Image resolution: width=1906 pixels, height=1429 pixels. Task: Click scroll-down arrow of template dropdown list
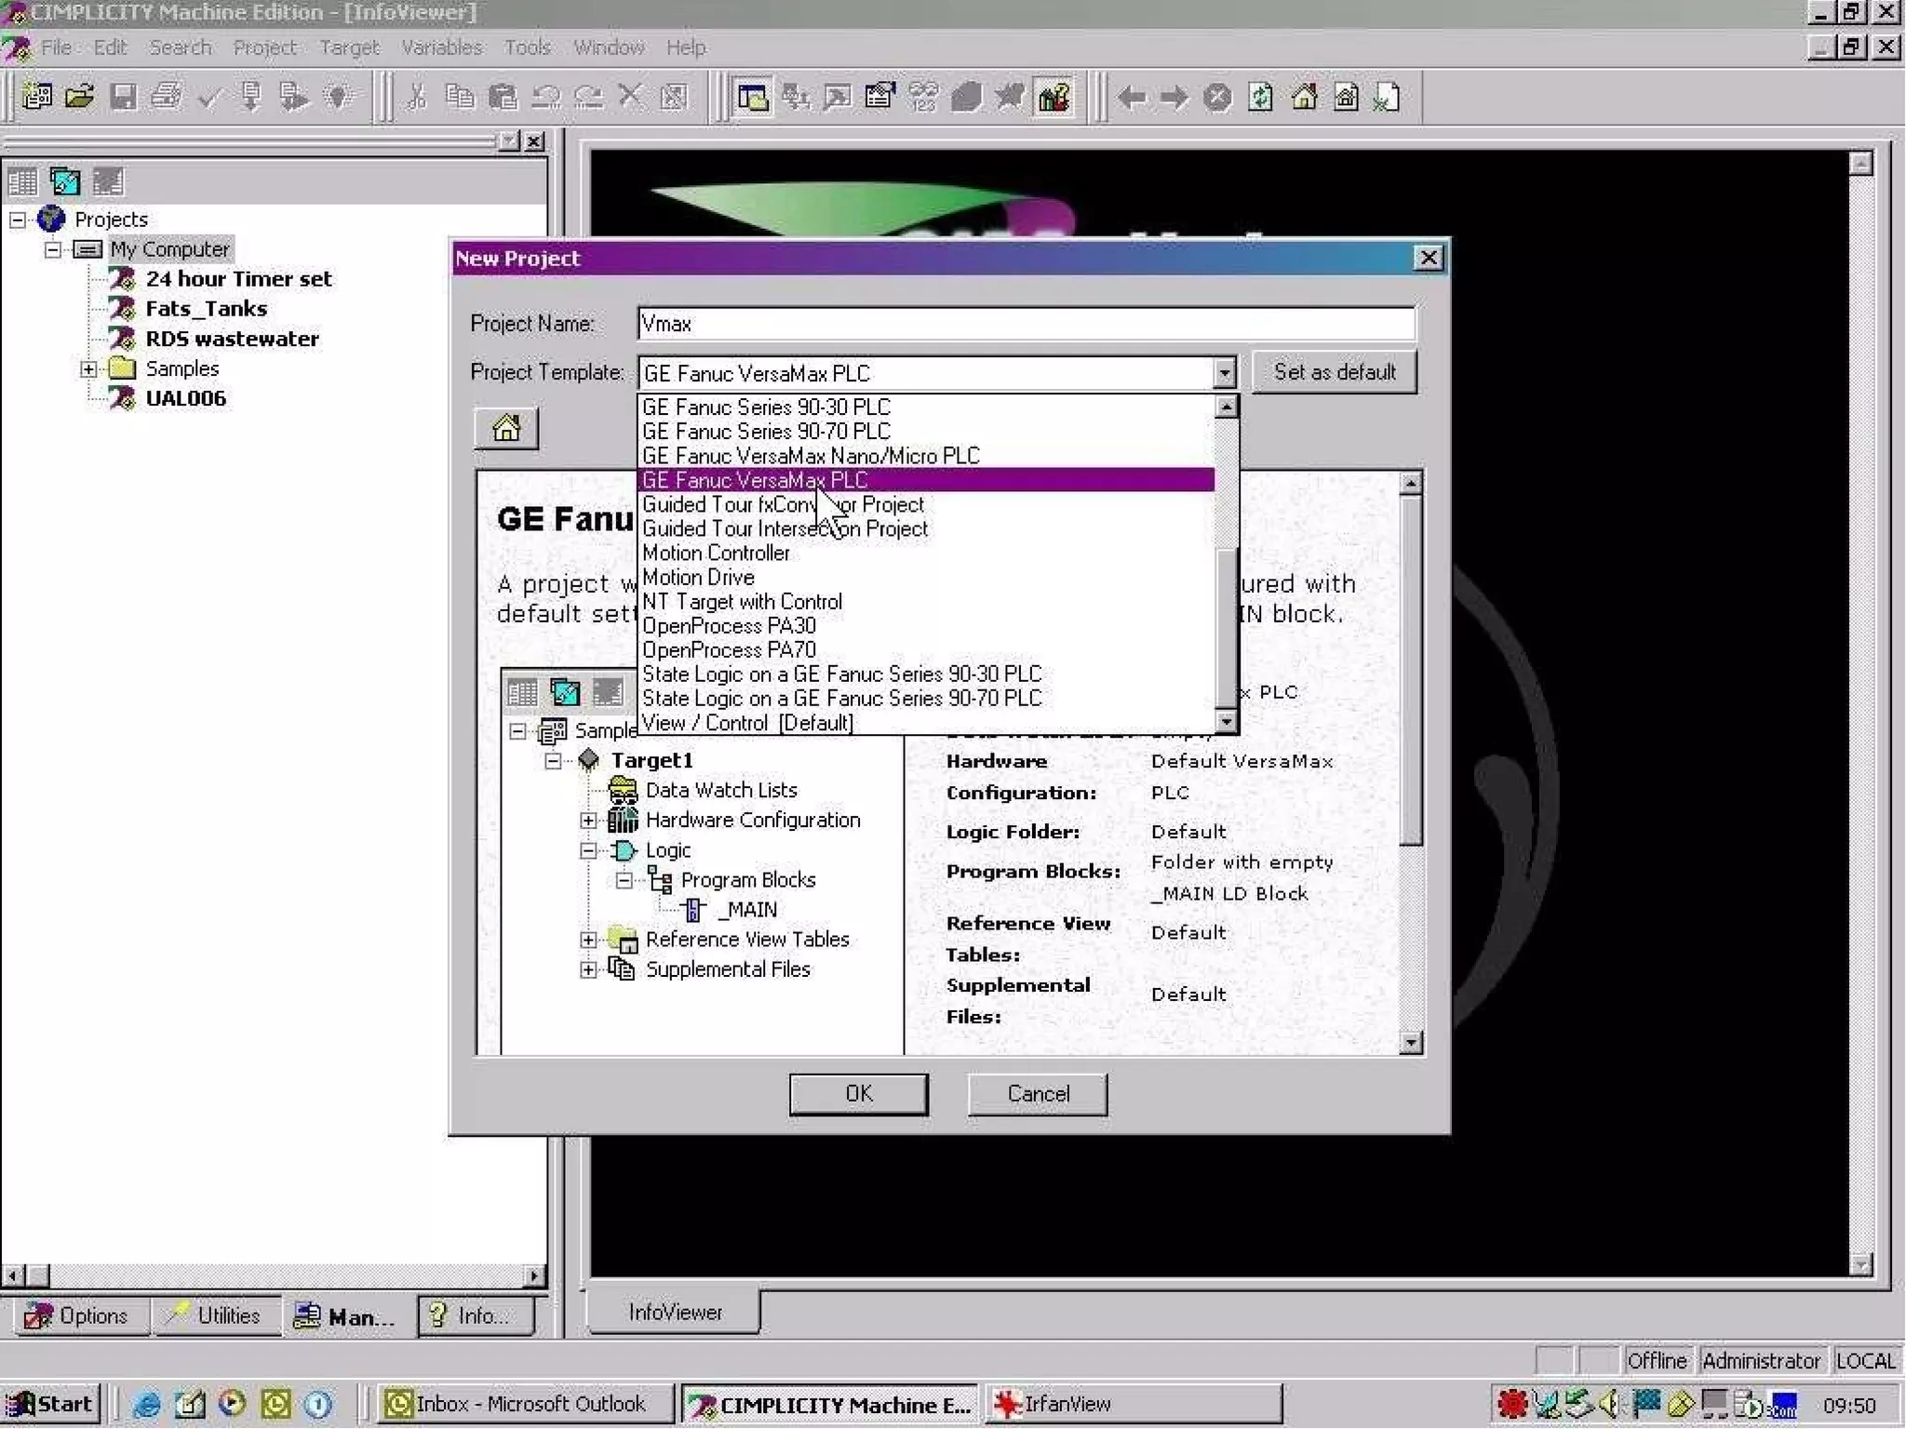click(1226, 721)
